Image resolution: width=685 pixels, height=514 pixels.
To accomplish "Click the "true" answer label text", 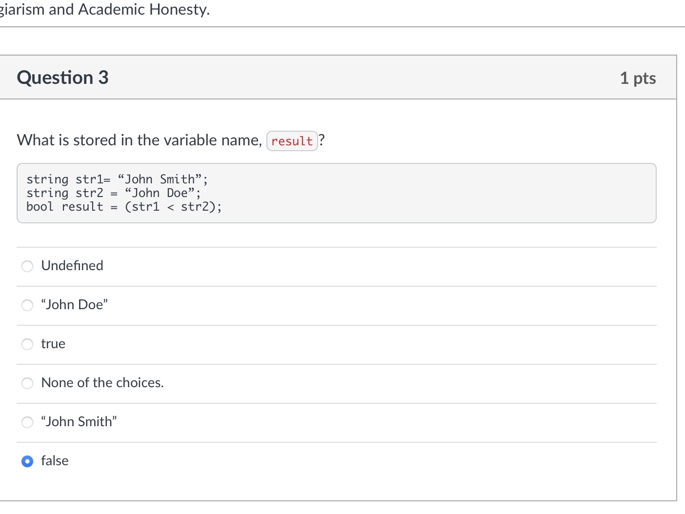I will coord(53,343).
